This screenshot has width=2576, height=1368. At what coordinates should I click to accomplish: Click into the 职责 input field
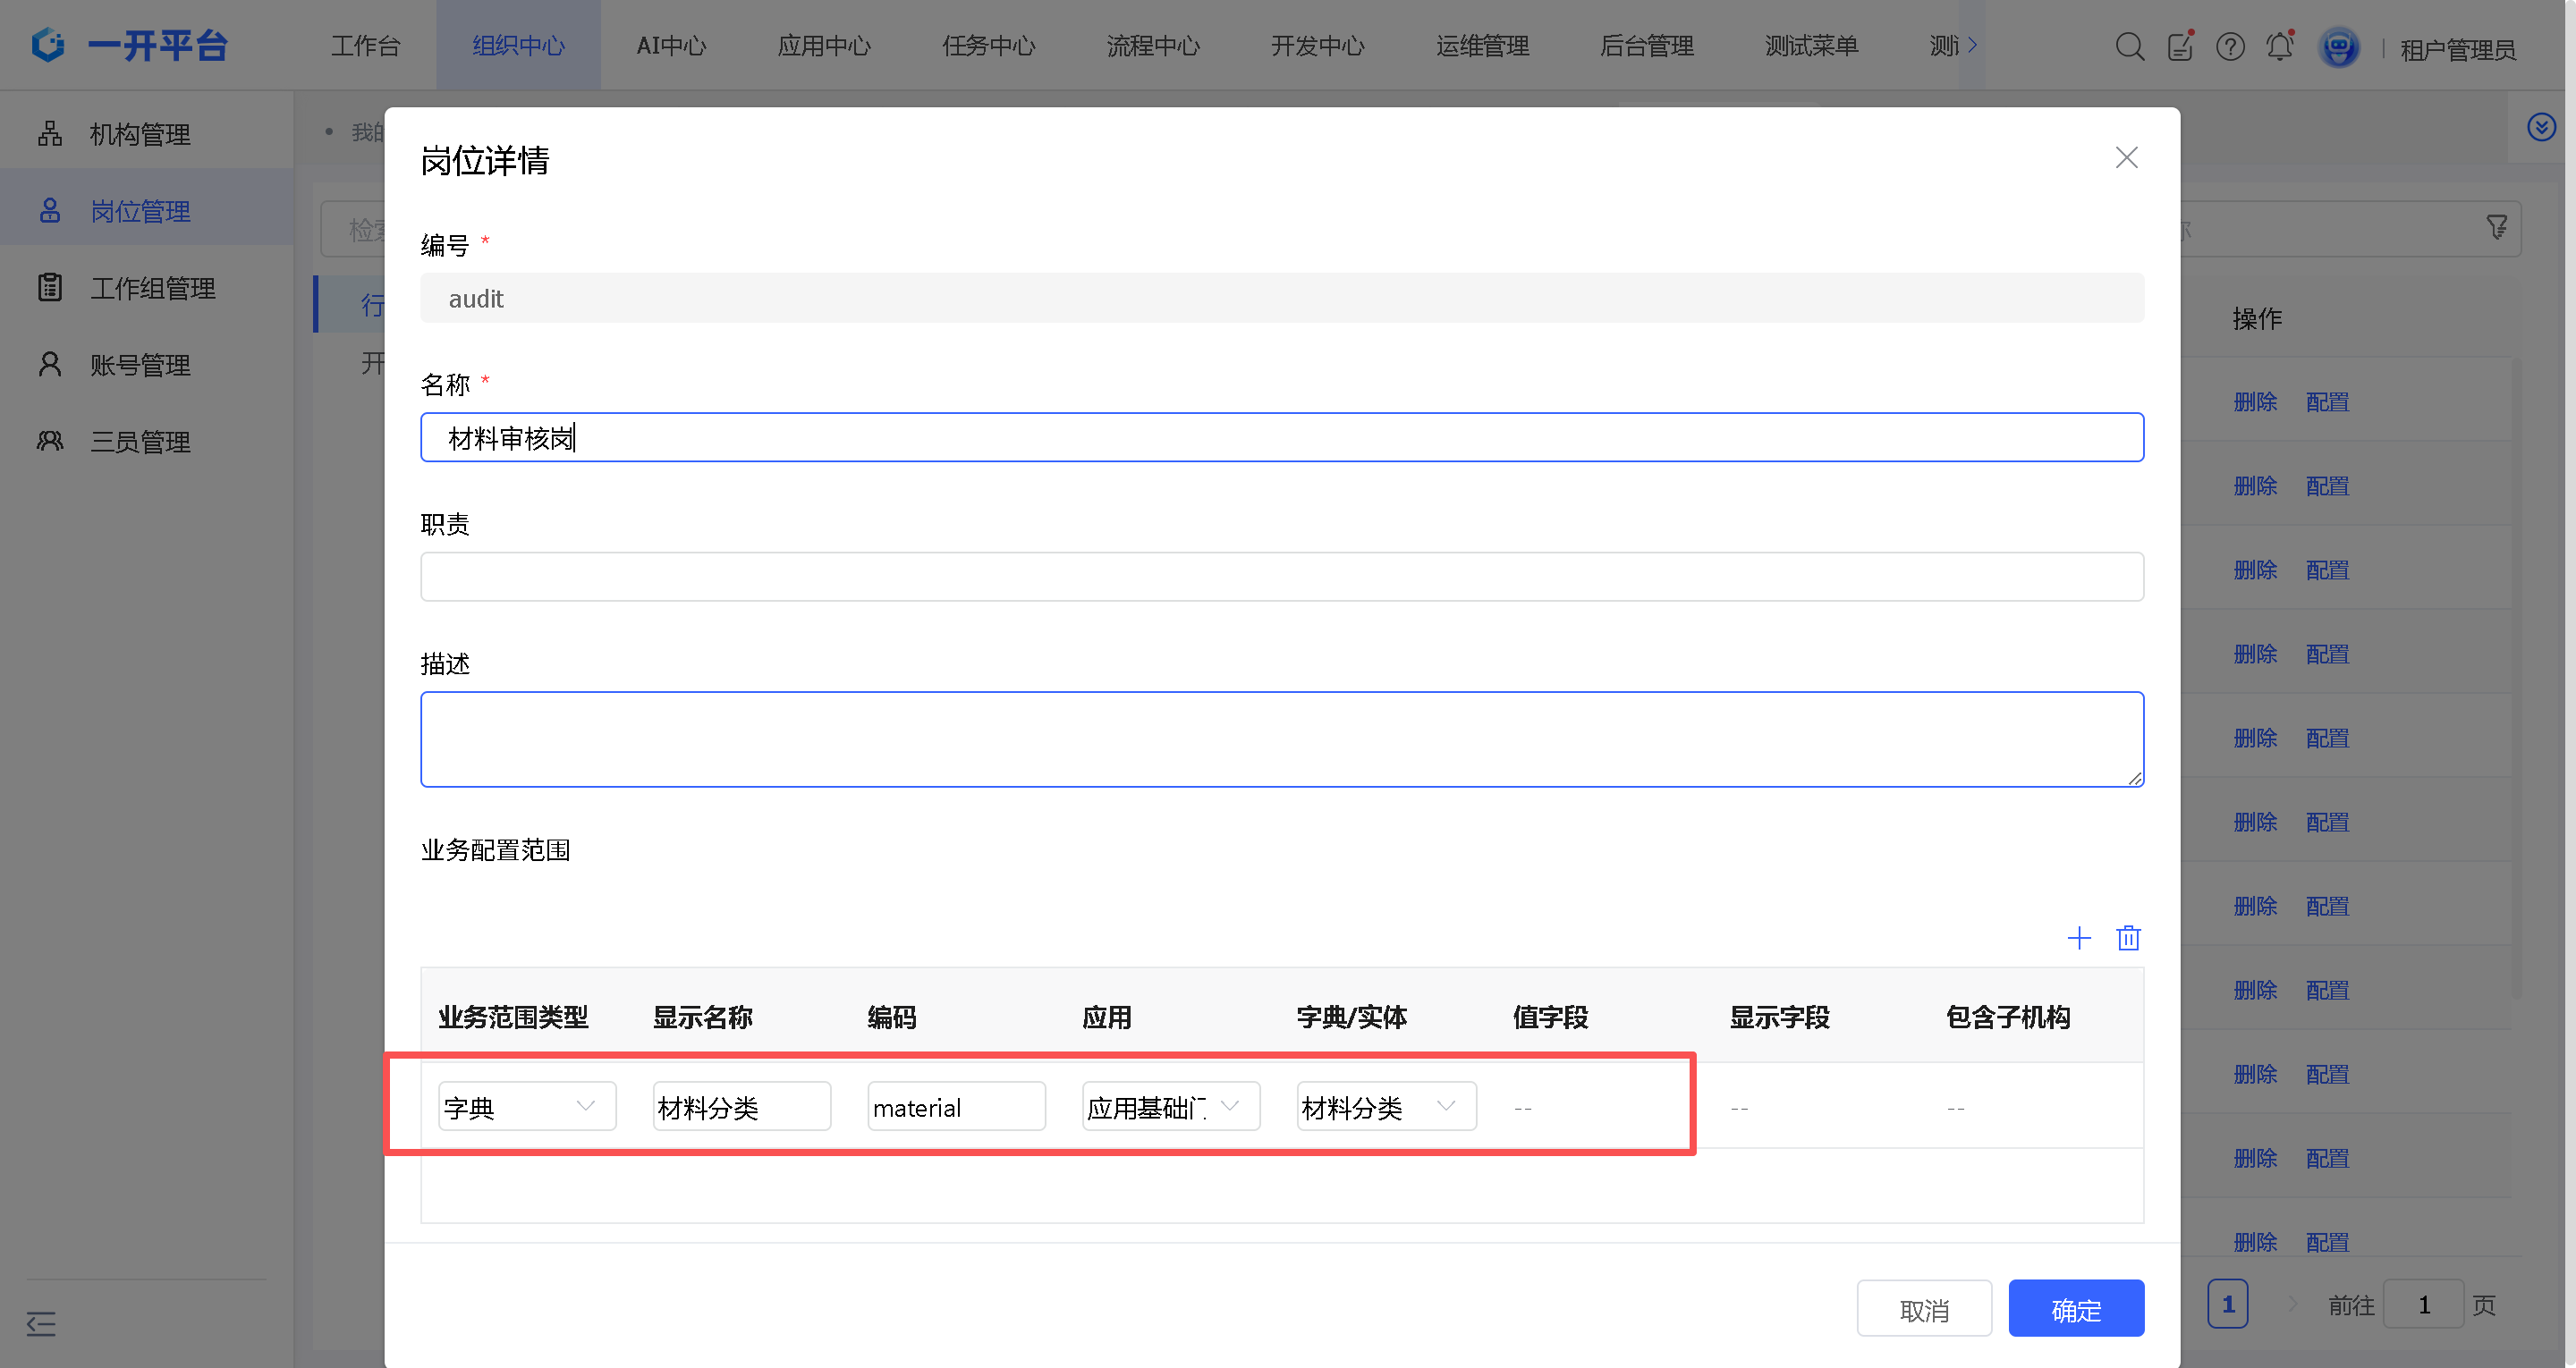(1281, 577)
